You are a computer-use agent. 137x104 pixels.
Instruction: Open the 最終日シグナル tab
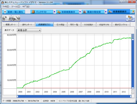coord(121,24)
